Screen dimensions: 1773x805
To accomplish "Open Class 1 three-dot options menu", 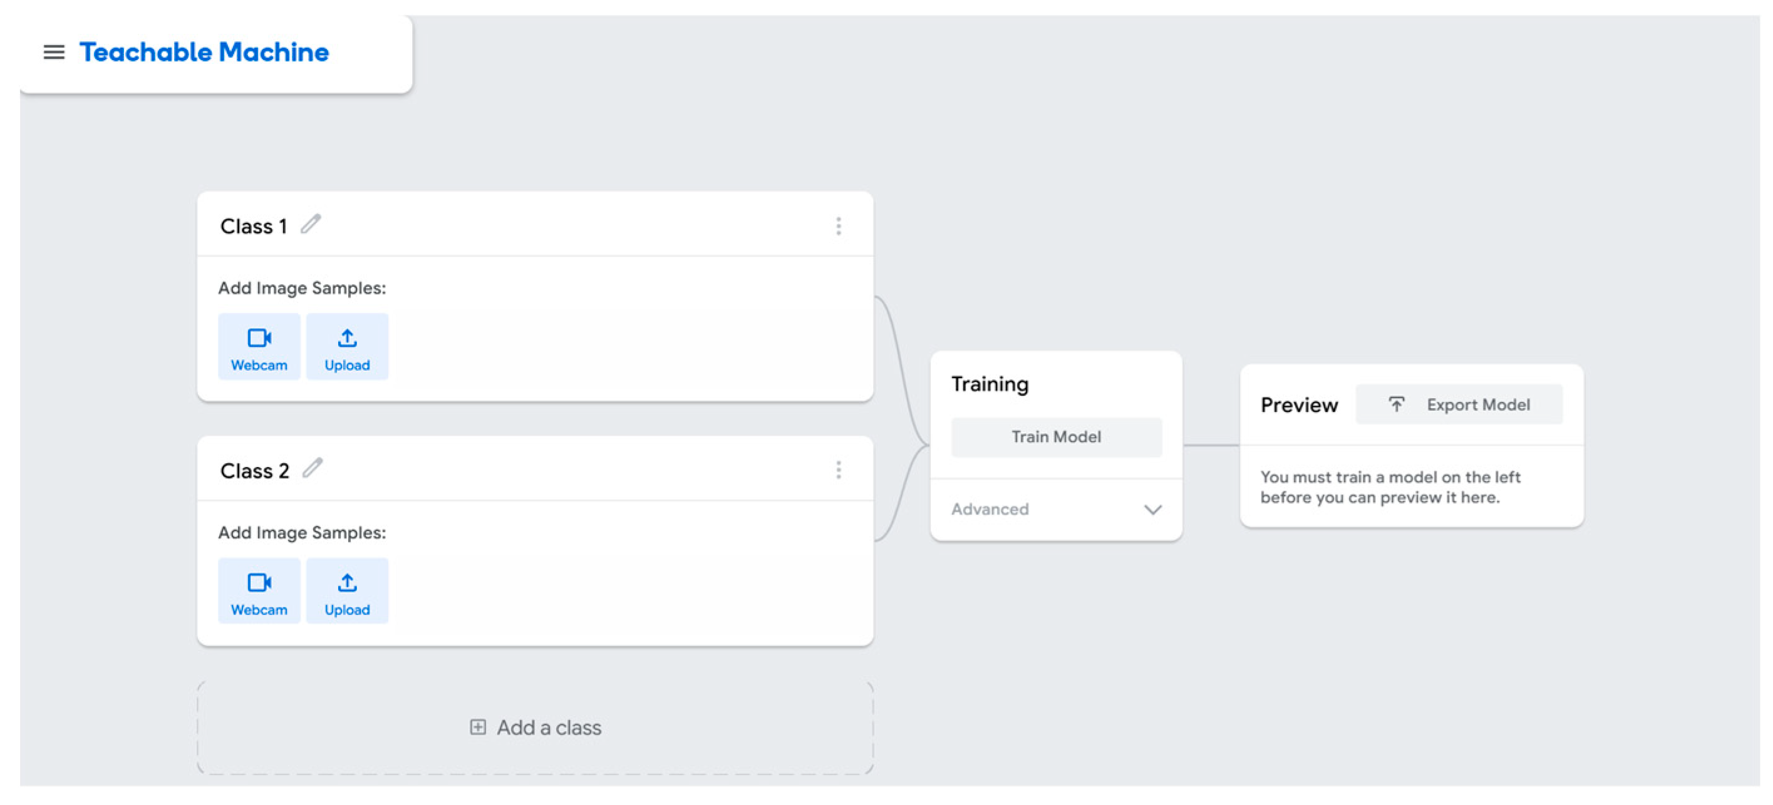I will (837, 226).
